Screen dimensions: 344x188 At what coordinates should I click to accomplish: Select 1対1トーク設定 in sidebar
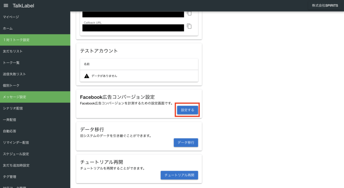click(16, 40)
